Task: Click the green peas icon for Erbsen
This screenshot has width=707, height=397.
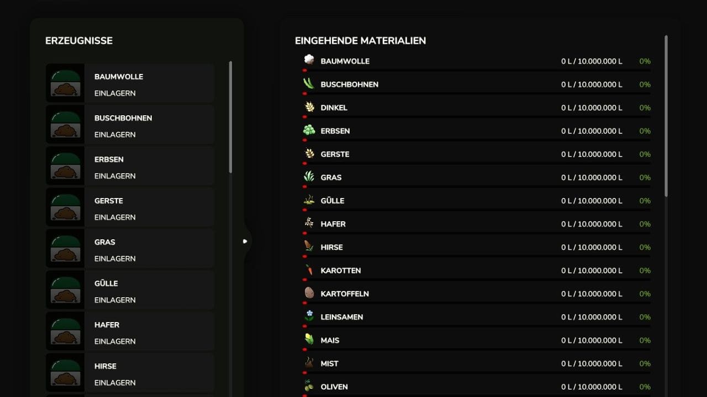Action: coord(309,130)
